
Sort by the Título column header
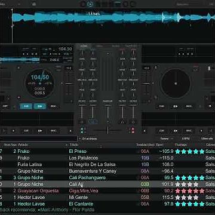click(x=74, y=145)
